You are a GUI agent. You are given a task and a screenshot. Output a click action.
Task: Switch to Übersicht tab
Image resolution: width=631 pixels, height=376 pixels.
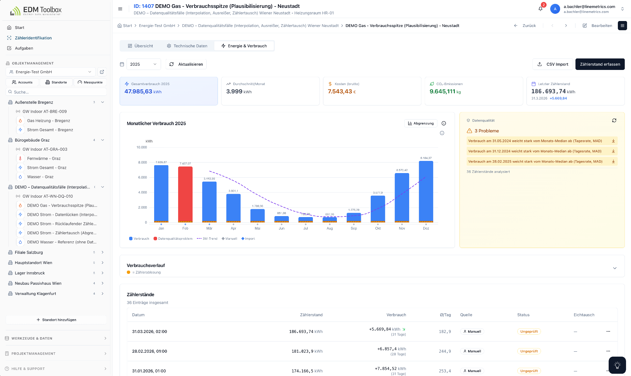[x=140, y=46]
